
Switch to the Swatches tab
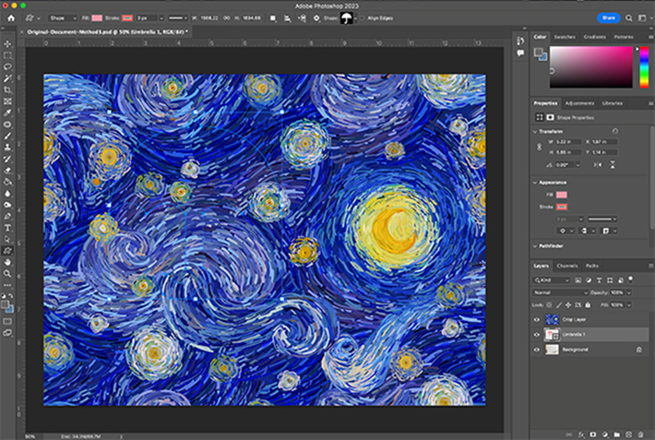pyautogui.click(x=564, y=37)
